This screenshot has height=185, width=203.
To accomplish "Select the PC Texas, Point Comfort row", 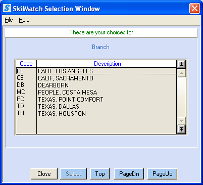I will [96, 100].
